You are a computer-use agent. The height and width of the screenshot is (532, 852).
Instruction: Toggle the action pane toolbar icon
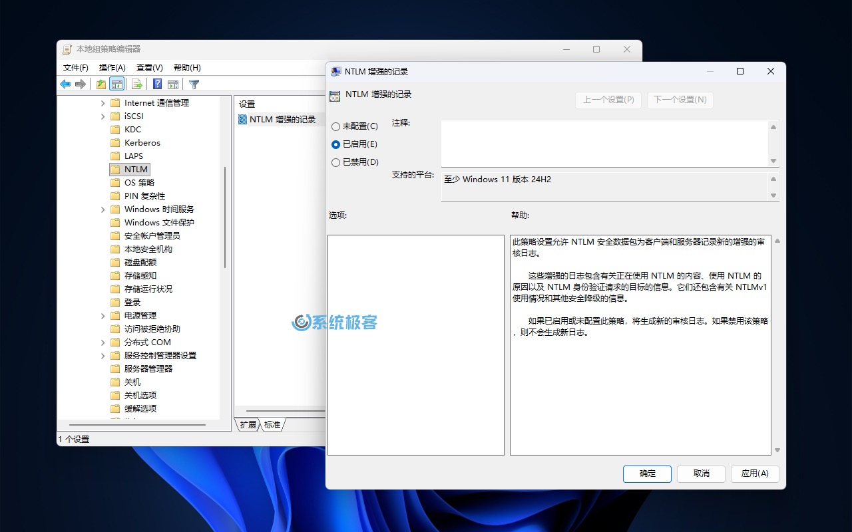(173, 84)
